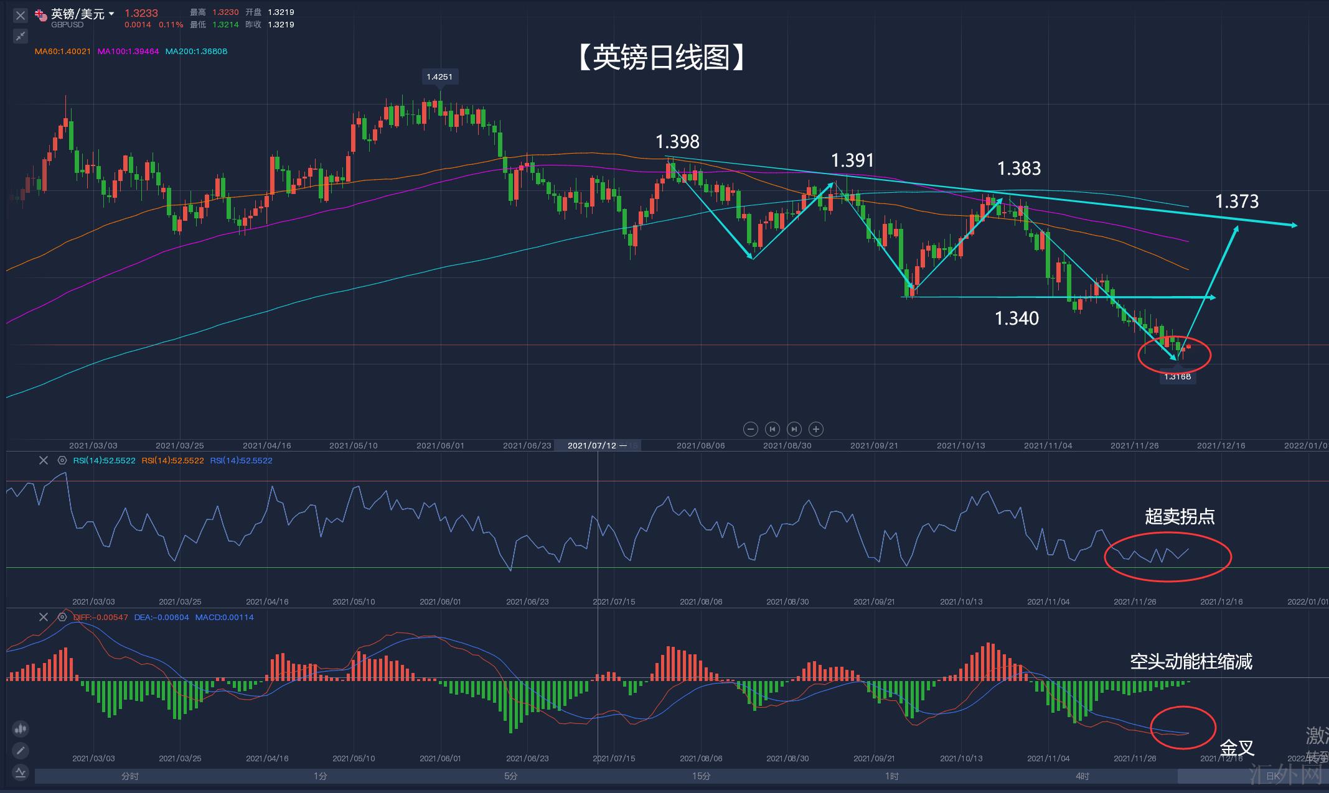This screenshot has height=793, width=1329.
Task: Select the pencil drawing tool
Action: pyautogui.click(x=21, y=751)
